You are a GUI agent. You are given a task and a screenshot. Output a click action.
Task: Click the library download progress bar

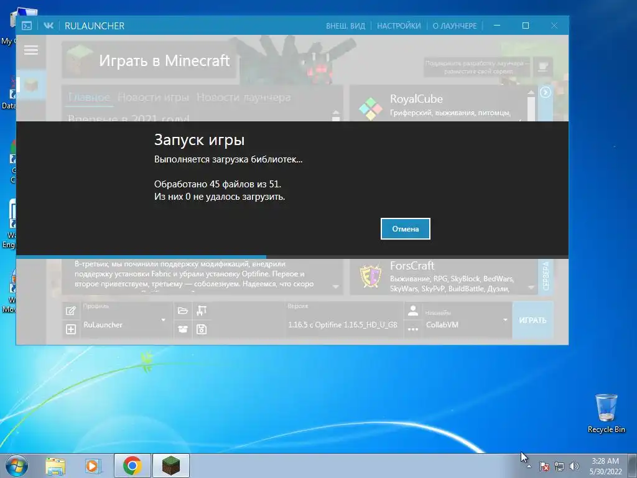click(292, 257)
